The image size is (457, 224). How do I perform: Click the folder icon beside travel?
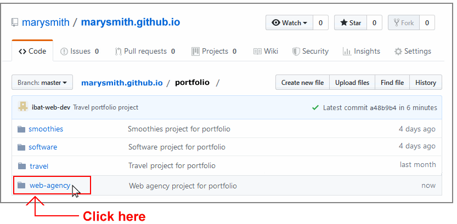point(22,166)
